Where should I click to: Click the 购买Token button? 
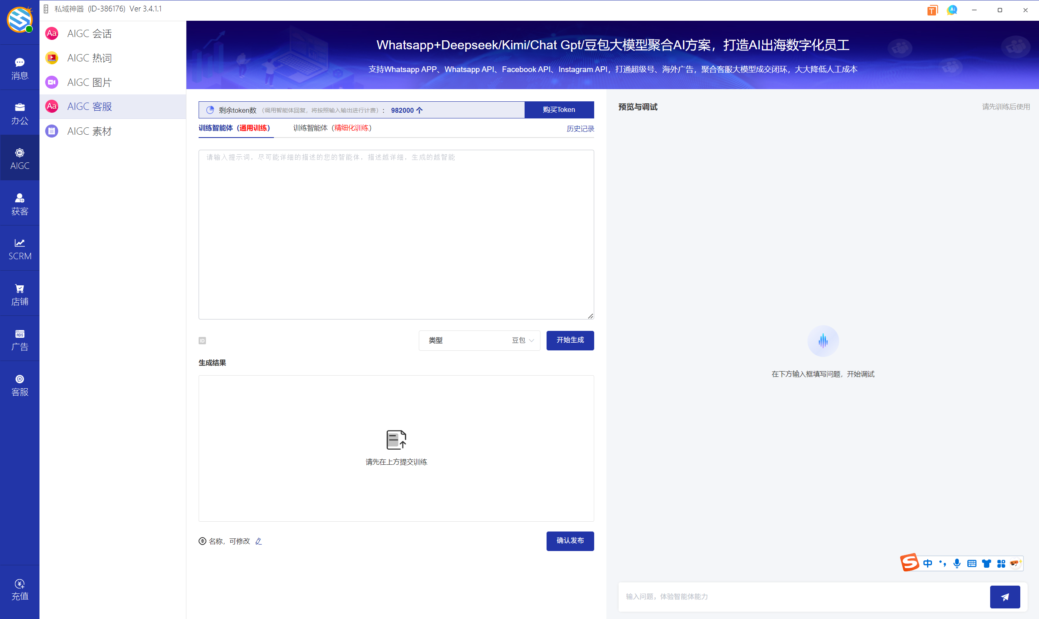(x=559, y=109)
